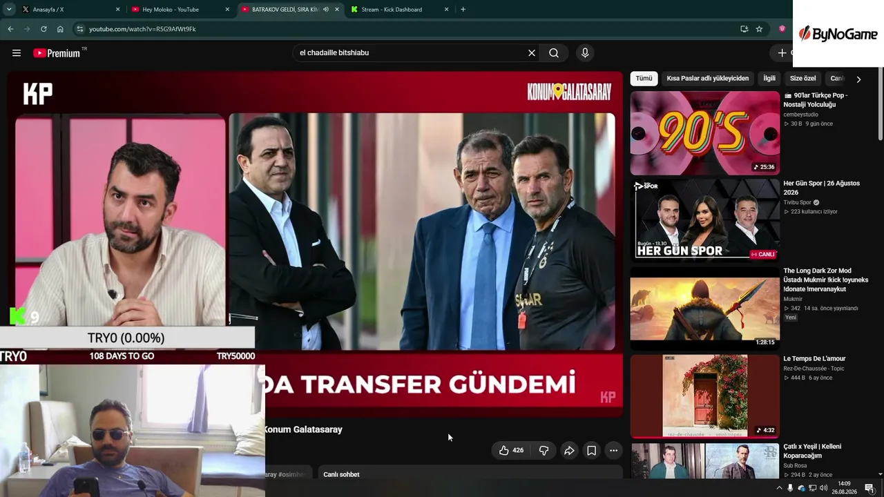Screen dimensions: 884x497
Task: Open the Windows notification center
Action: [869, 489]
